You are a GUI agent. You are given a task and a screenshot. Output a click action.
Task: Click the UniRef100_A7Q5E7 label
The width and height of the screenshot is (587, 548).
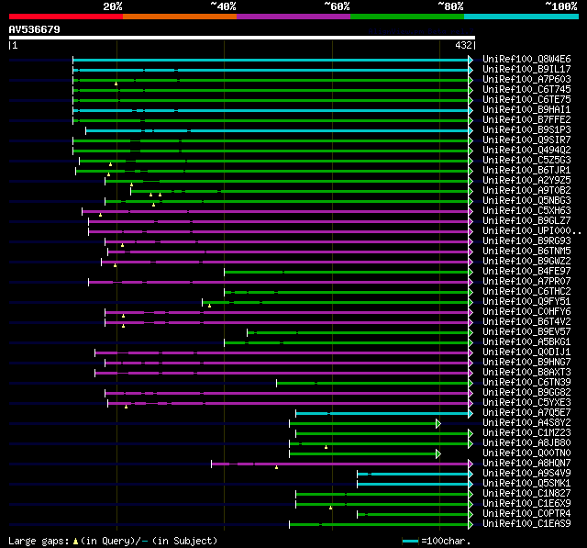526,413
